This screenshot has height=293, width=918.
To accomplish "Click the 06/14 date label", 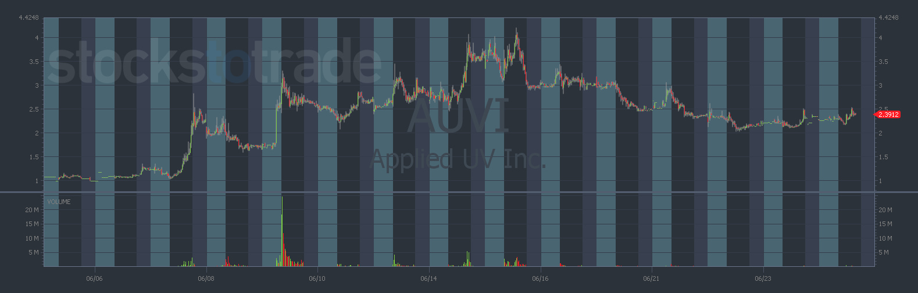I will coord(428,279).
